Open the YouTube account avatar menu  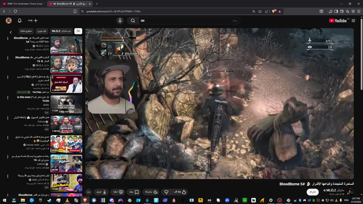tap(9, 20)
